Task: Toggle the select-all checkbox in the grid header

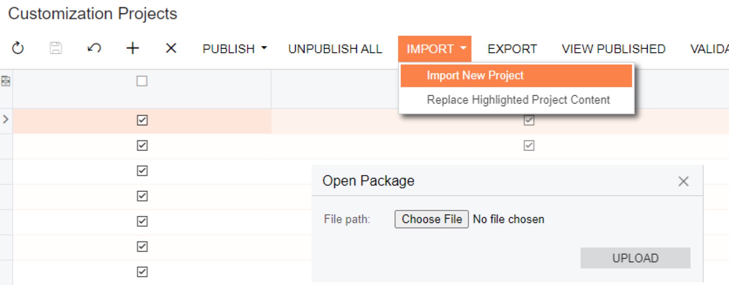Action: coord(142,81)
